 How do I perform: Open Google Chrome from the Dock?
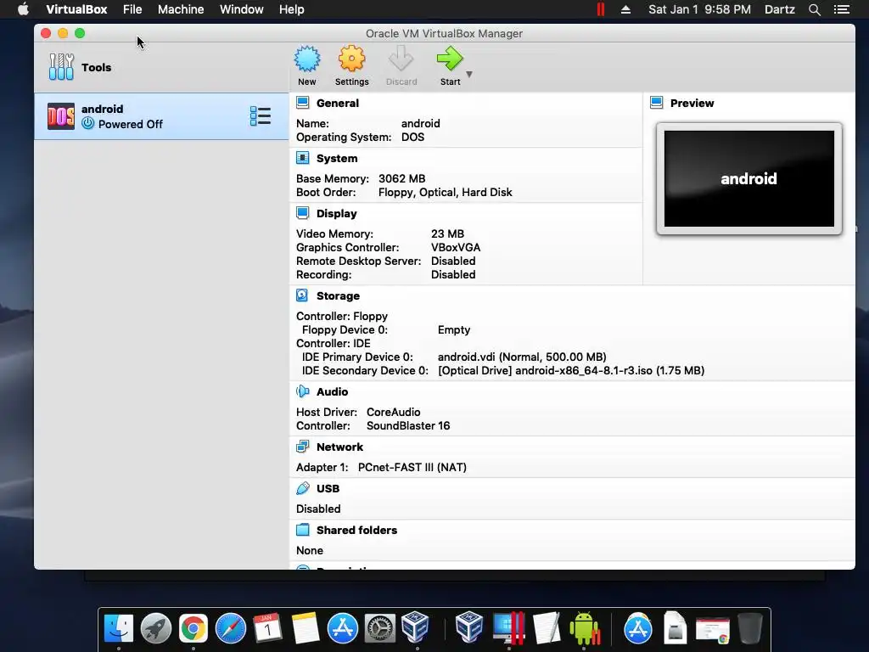pyautogui.click(x=193, y=629)
